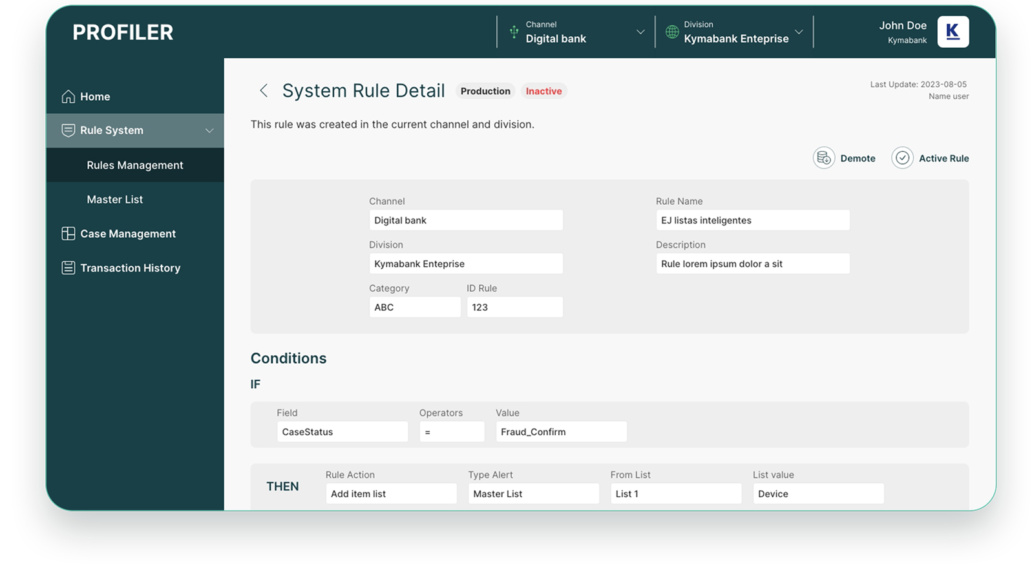Click the Demote button label
The image size is (1034, 575).
click(x=858, y=158)
